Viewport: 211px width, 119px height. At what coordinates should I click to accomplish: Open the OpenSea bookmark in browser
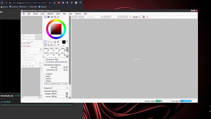pos(43,7)
